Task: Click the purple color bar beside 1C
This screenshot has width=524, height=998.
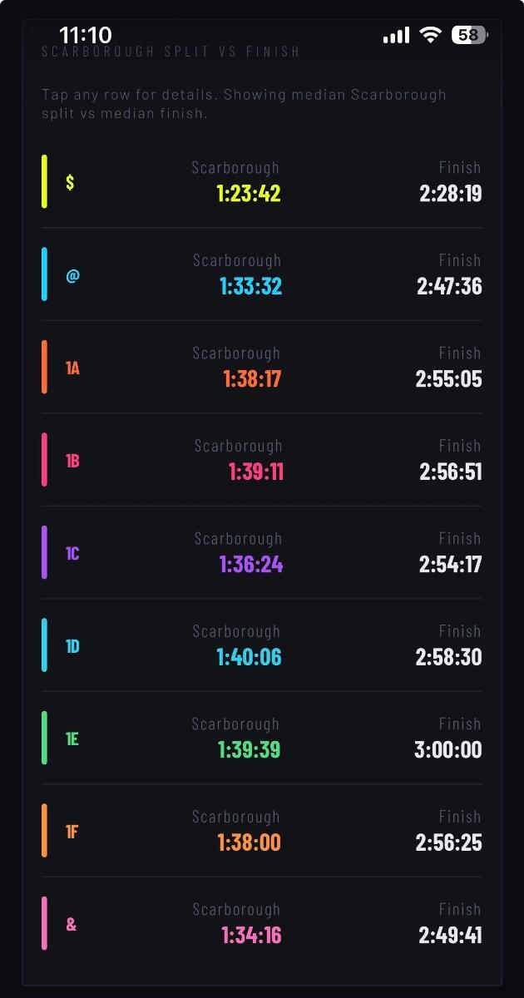Action: coord(45,553)
